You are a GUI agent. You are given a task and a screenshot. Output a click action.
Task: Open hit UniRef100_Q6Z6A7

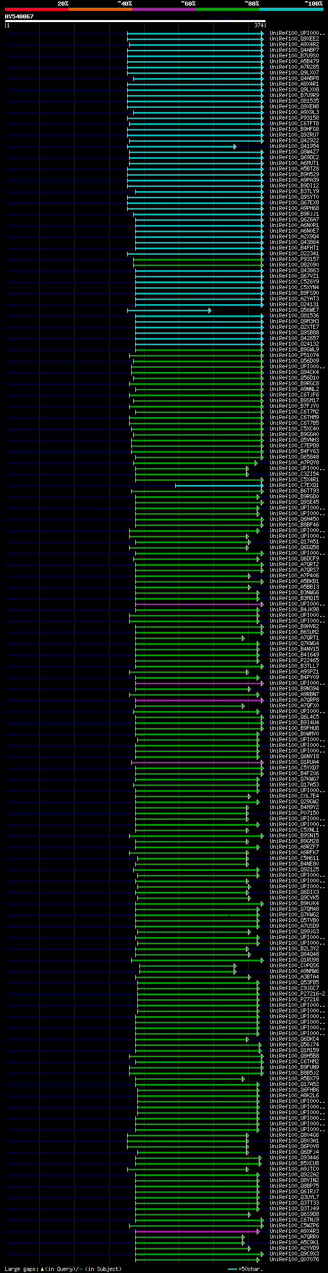tap(294, 219)
